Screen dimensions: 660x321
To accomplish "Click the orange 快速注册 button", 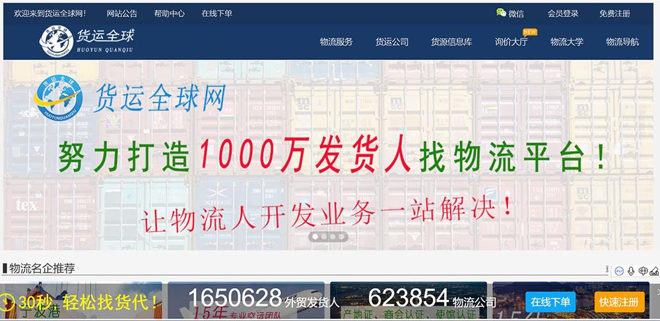I will (620, 302).
